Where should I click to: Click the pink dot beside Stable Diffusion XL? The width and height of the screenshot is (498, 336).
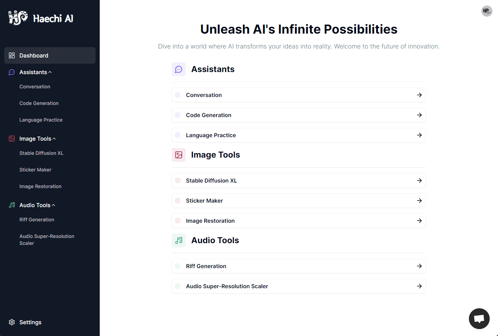click(x=178, y=180)
